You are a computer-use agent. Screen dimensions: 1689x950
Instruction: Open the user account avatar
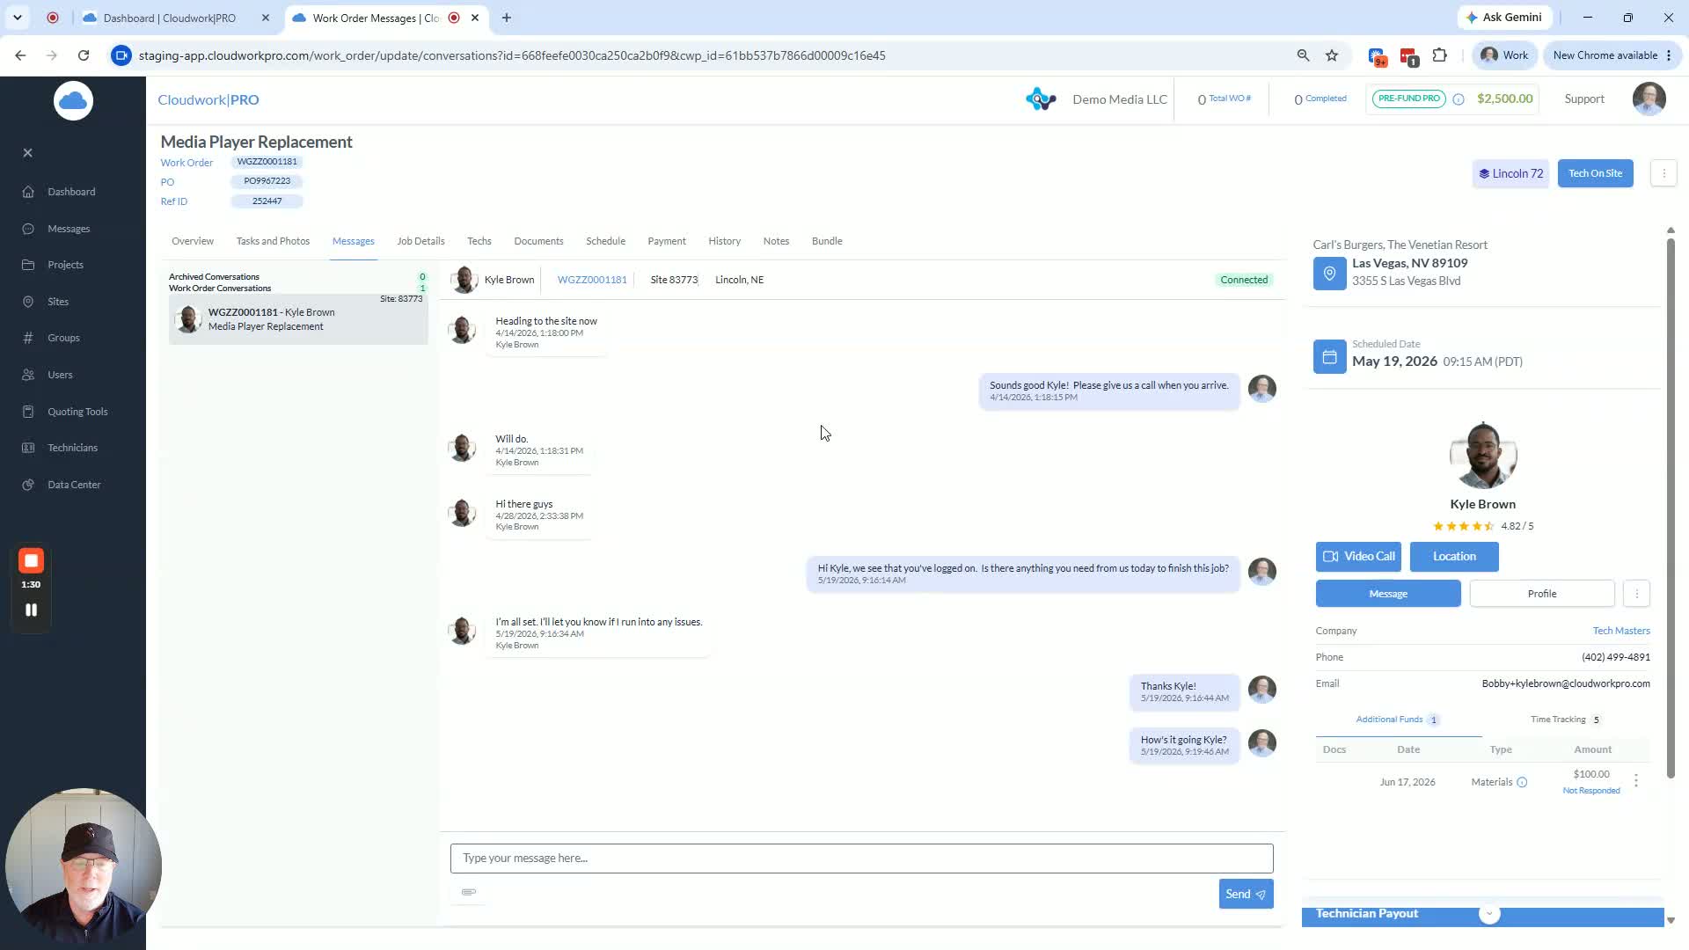pos(1649,99)
